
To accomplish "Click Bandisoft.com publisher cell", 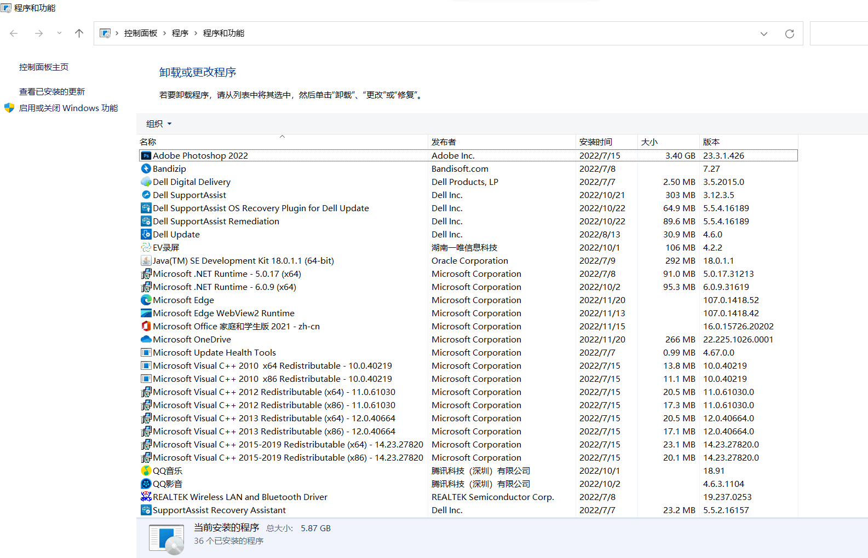I will pos(460,169).
